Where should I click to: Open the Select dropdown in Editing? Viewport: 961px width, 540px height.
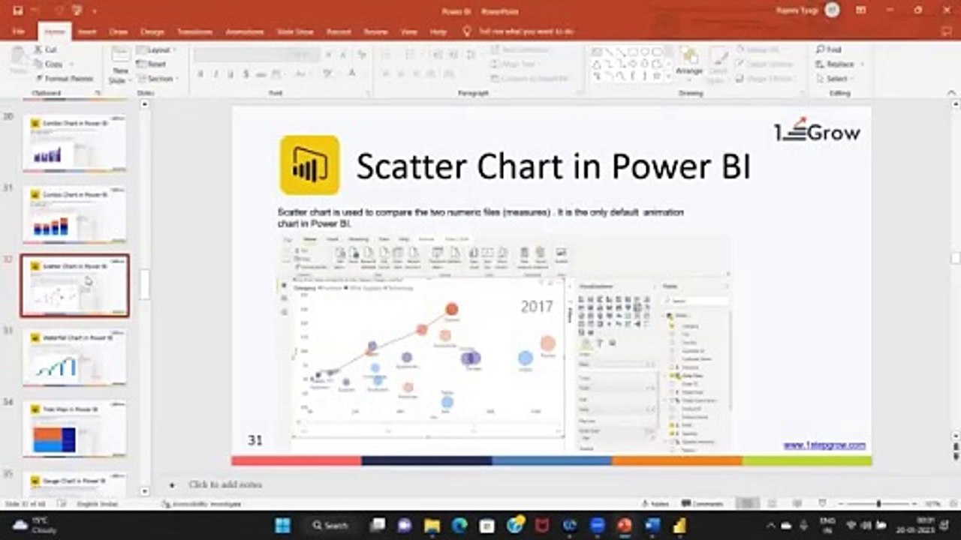(836, 79)
